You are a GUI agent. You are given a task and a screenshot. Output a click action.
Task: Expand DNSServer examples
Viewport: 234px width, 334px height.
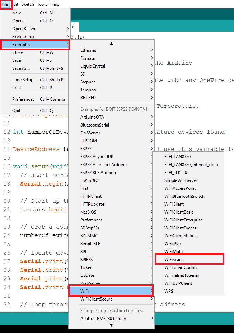click(111, 133)
